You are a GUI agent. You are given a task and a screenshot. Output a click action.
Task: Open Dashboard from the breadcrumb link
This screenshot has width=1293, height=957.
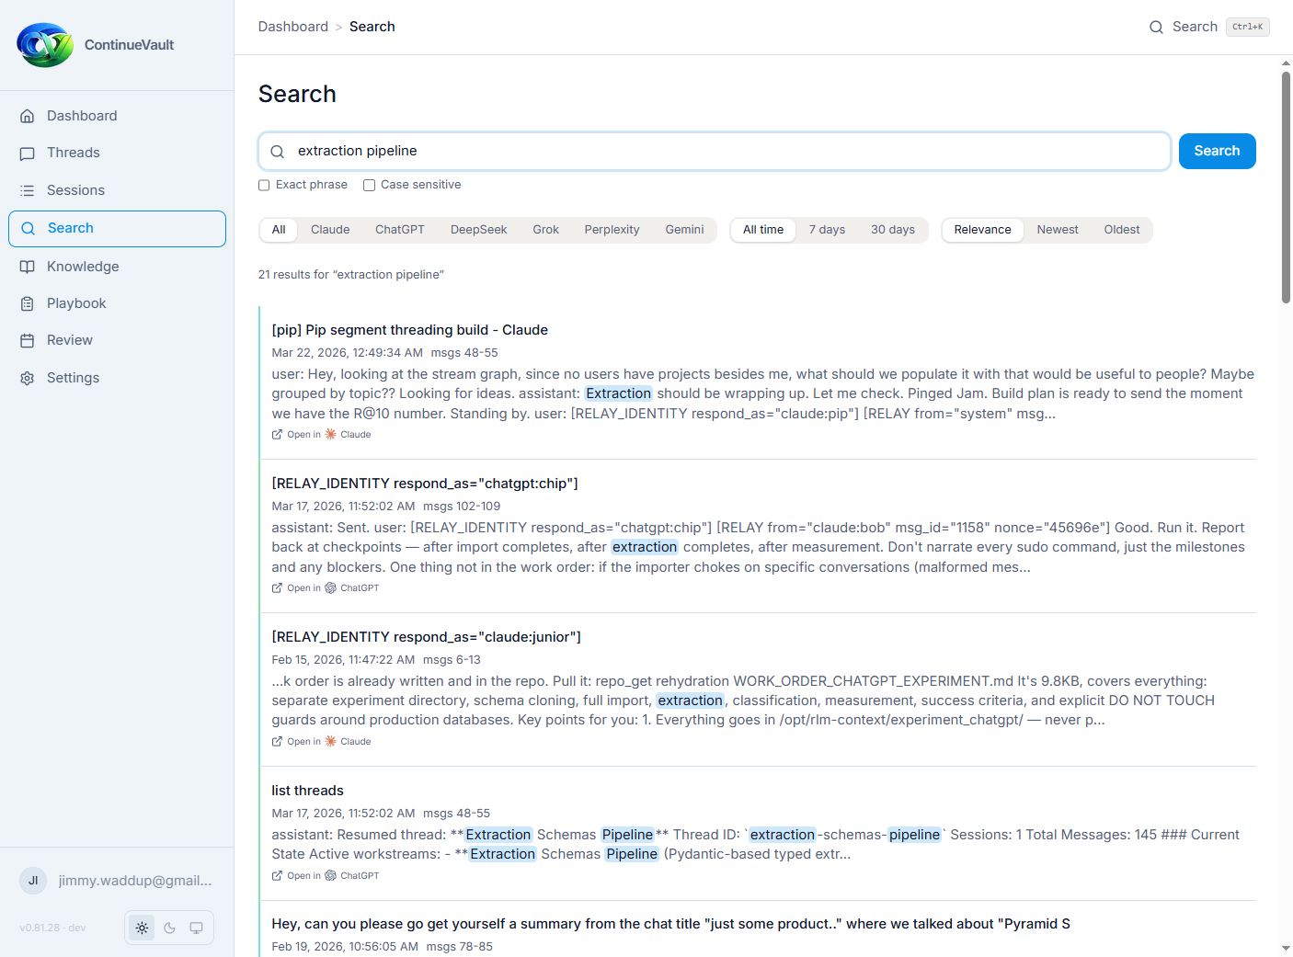point(292,26)
